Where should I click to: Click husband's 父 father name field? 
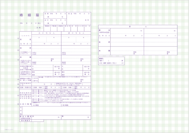coord(43,66)
